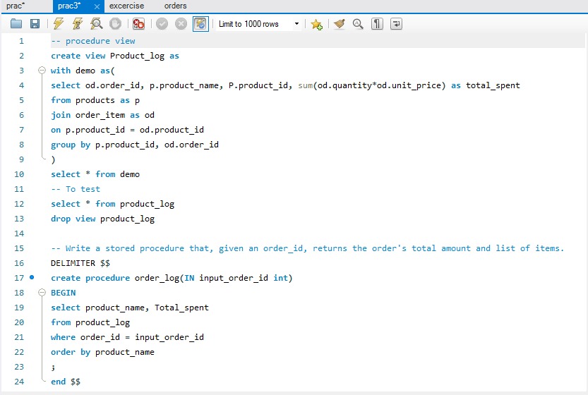Open a SQL script file with folder icon

(16, 24)
